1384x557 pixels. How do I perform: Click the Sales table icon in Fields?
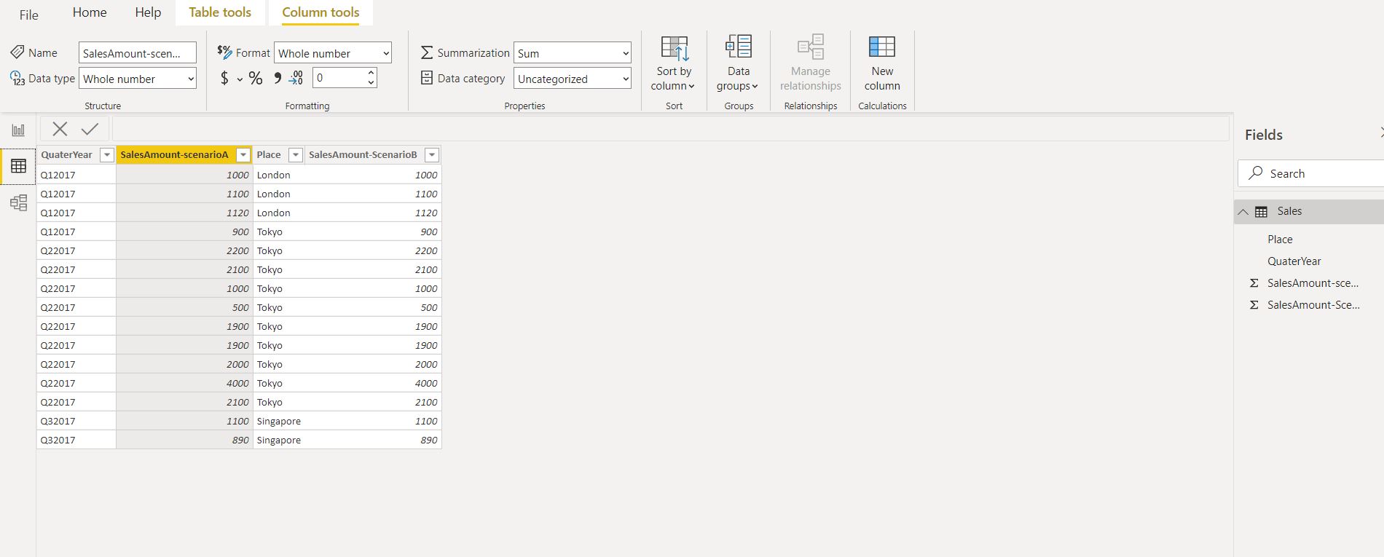coord(1261,212)
